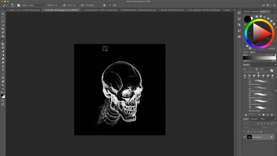The image size is (277, 156).
Task: Switch to the Paths tab
Action: [x=263, y=119]
